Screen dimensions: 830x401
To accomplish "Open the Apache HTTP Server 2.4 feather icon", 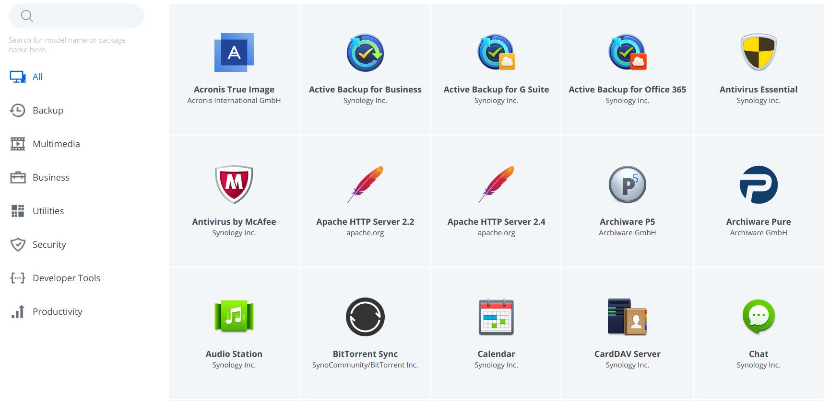I will [496, 184].
